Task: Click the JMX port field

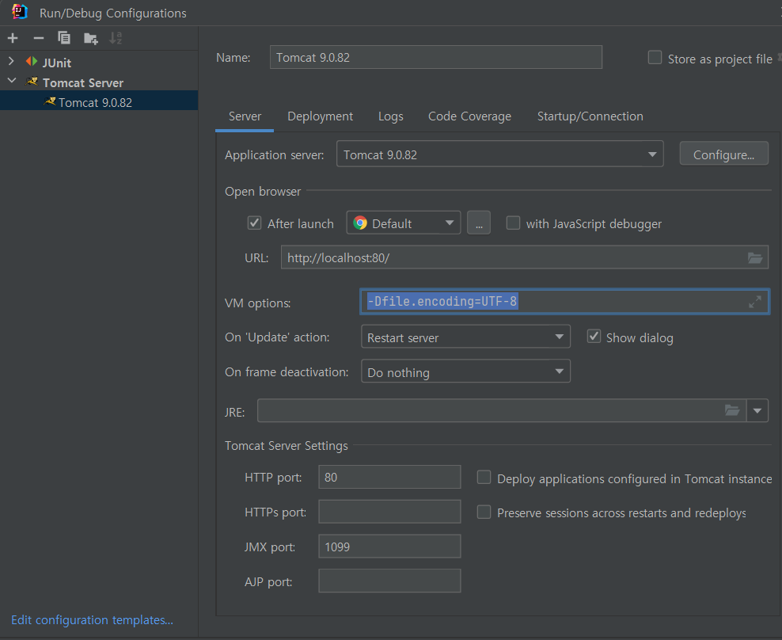Action: tap(389, 547)
